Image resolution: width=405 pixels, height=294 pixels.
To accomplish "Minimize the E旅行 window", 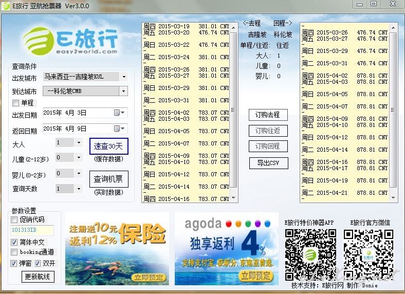I will coord(360,4).
